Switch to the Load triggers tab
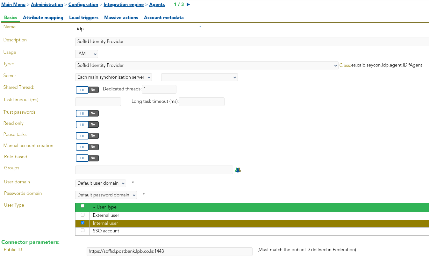Screen dimensions: 429x262 point(84,18)
